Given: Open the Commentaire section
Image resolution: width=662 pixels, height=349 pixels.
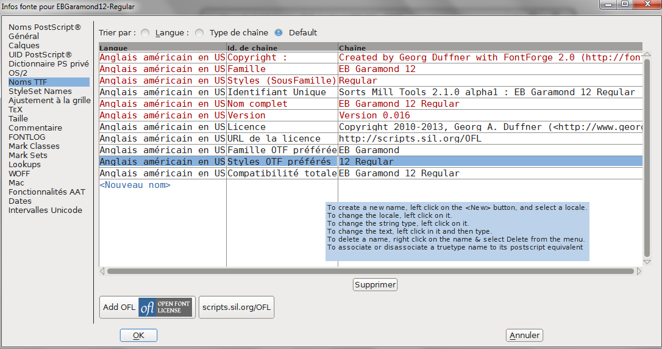Looking at the screenshot, I should coord(35,128).
